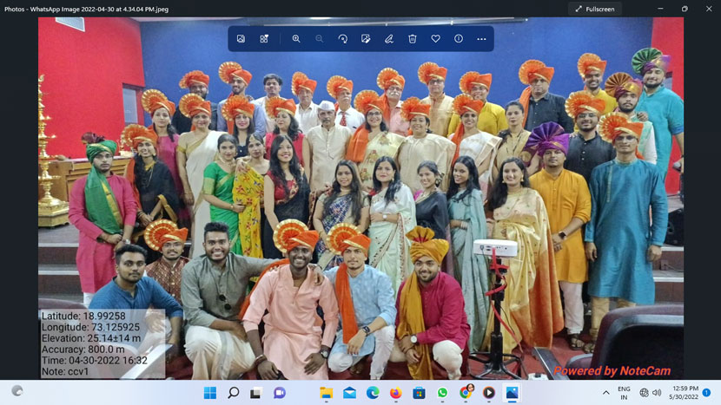Open the media player taskbar icon
This screenshot has width=721, height=405.
[489, 393]
